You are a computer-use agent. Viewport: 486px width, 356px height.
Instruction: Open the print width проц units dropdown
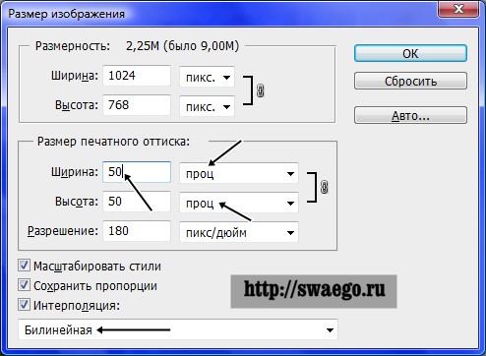[239, 173]
